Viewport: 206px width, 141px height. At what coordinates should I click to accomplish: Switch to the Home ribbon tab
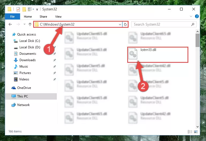pos(28,17)
